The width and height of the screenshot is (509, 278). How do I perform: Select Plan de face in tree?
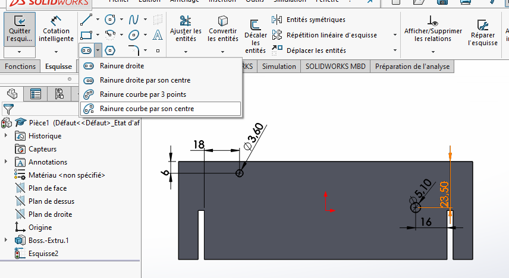click(48, 188)
